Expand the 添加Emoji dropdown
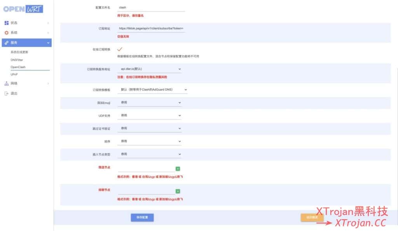This screenshot has width=398, height=231. [150, 103]
